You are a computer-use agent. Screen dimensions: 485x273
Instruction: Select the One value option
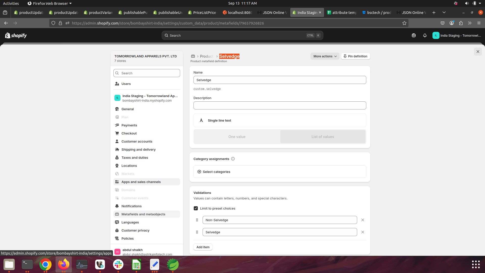pyautogui.click(x=237, y=137)
